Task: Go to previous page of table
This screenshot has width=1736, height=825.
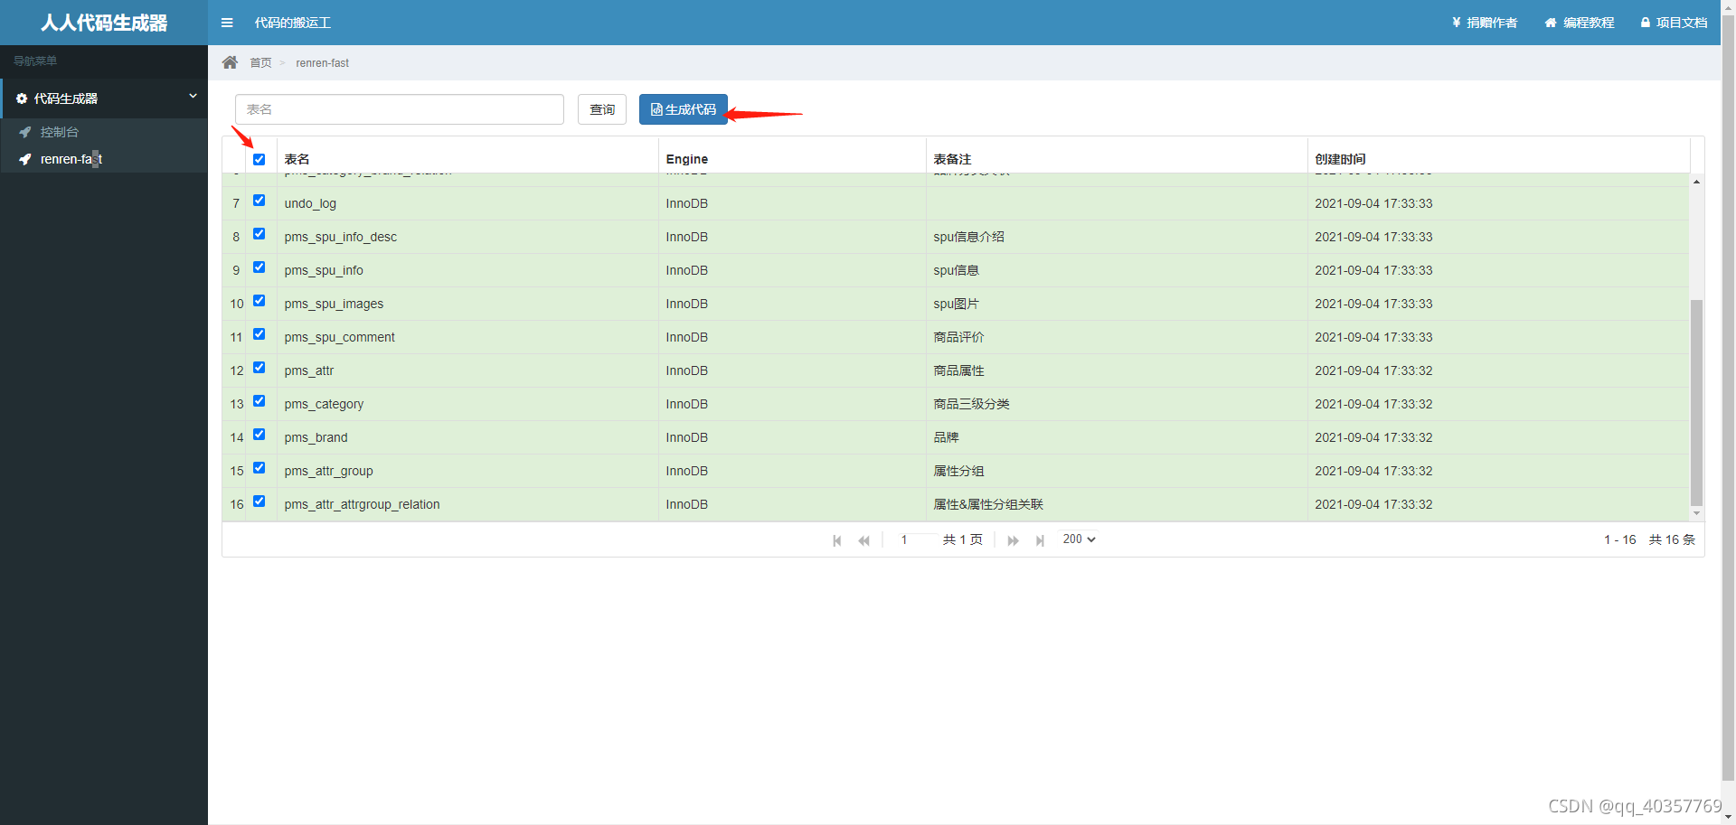Action: (x=864, y=540)
